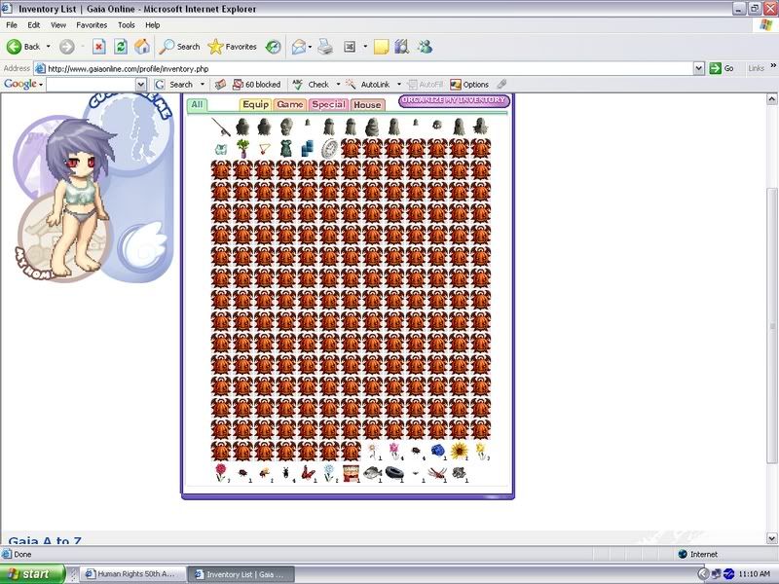Select the teal dress inventory item
Image resolution: width=779 pixels, height=584 pixels.
click(286, 149)
